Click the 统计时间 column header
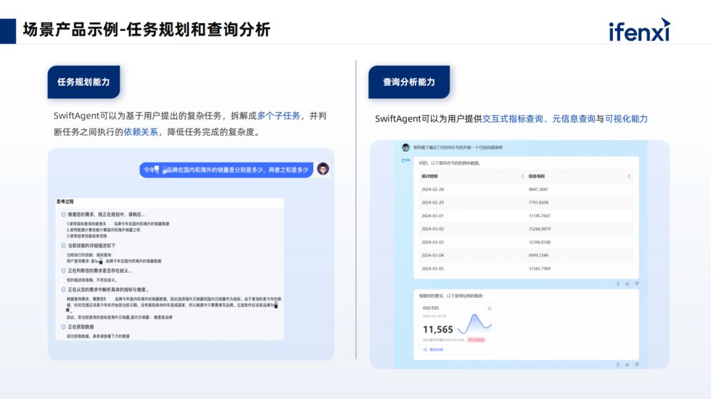This screenshot has height=399, width=711. coord(430,176)
